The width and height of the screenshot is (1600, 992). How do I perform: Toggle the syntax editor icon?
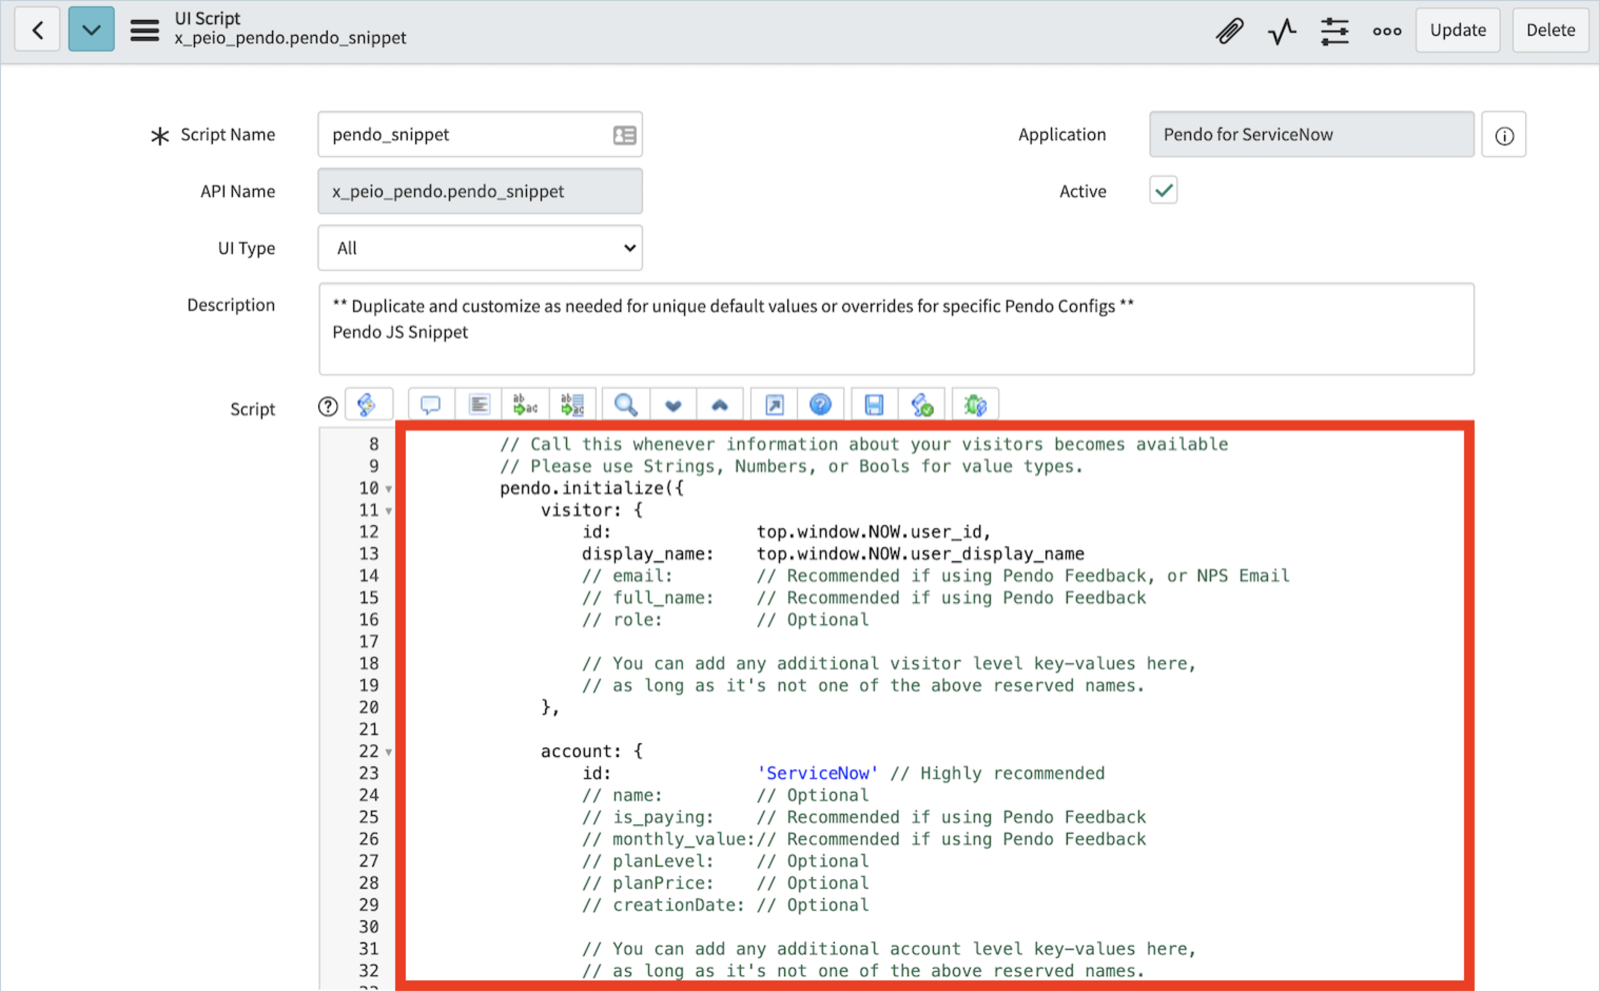(x=369, y=404)
